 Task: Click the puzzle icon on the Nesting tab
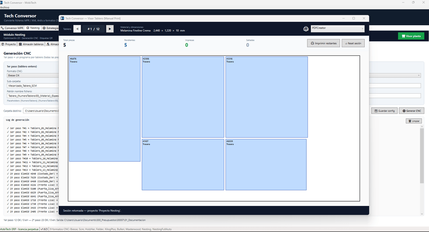tap(28, 28)
